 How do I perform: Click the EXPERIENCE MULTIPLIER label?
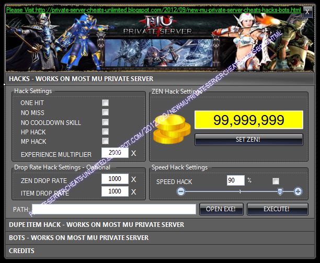[x=56, y=154]
